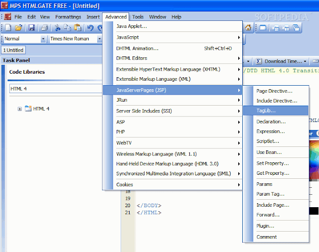Open the Download Time dropdown arrow
This screenshot has height=252, width=319.
click(305, 61)
